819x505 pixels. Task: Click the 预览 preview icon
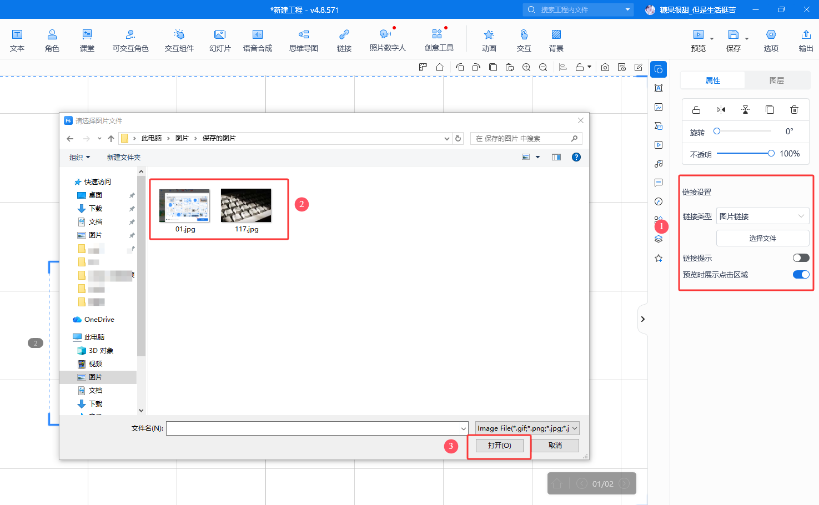click(698, 40)
